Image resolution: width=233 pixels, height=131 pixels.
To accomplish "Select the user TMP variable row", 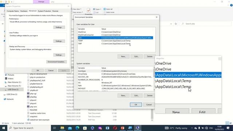I will 115,44.
